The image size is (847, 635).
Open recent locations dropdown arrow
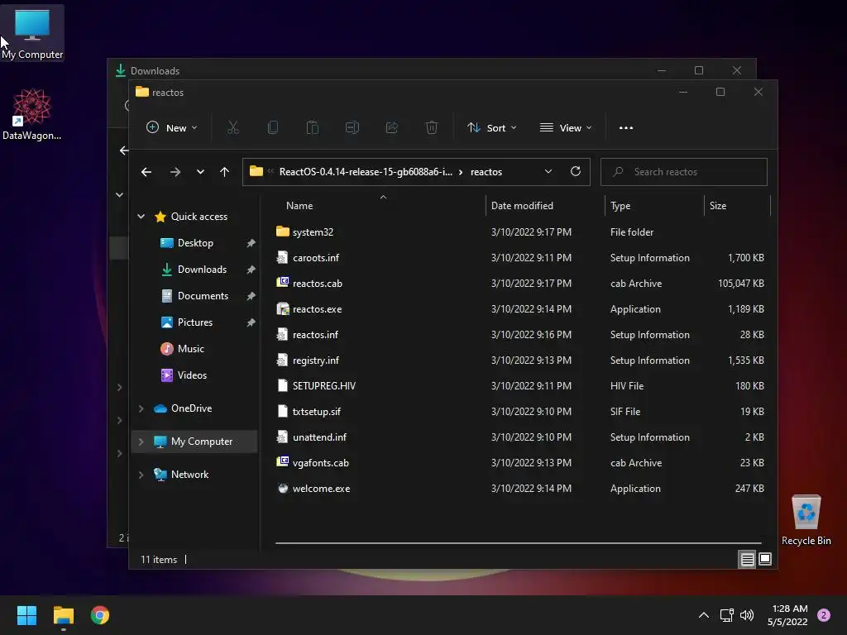coord(200,172)
